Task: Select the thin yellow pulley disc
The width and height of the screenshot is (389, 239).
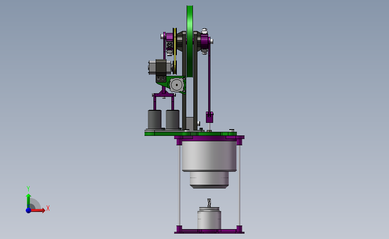Action: tap(175, 51)
